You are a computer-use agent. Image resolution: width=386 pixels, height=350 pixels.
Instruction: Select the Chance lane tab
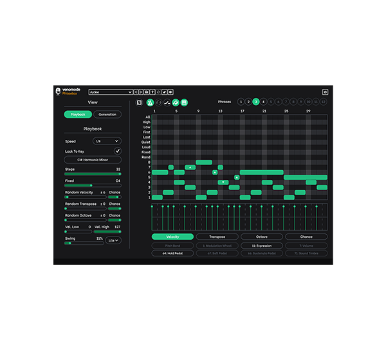coord(306,237)
